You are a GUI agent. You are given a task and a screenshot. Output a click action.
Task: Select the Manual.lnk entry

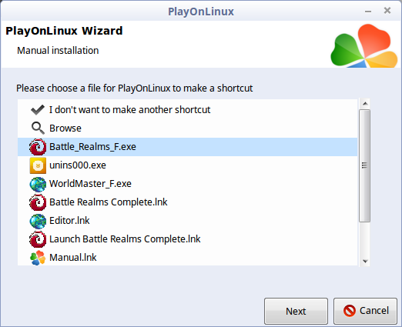(187, 257)
